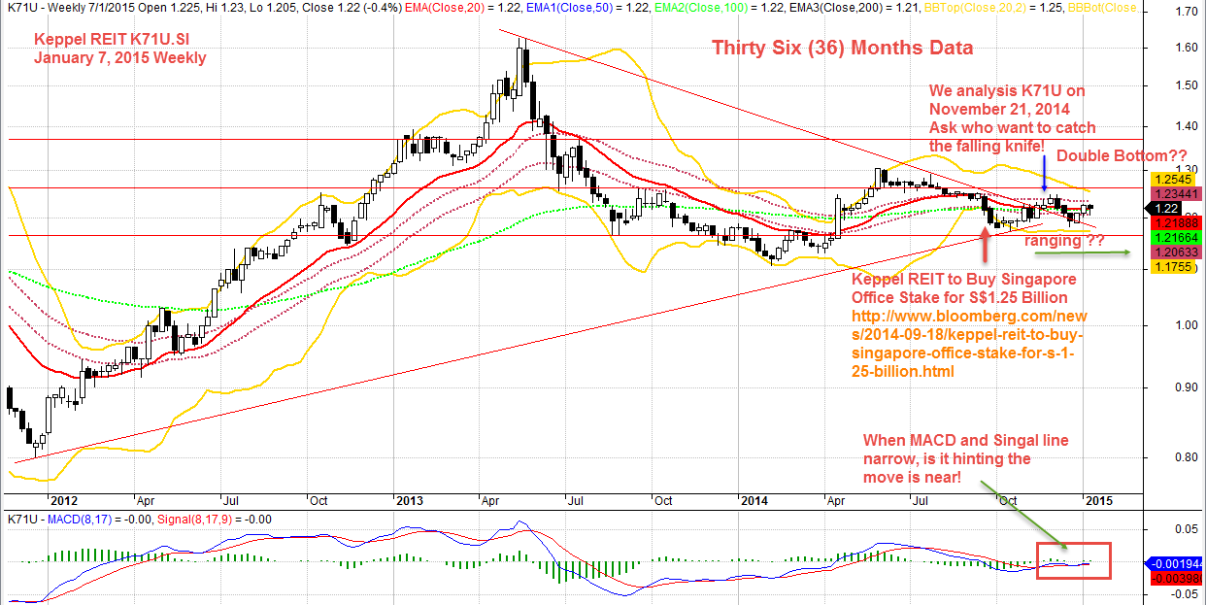Click the blue -0.00194 MACD value tag

click(x=1173, y=563)
